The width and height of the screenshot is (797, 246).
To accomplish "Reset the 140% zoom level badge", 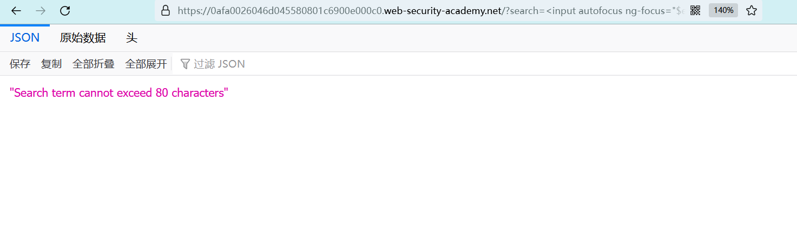I will pyautogui.click(x=723, y=10).
